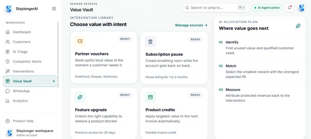Click the Interventions magic wand icon

tap(8, 71)
